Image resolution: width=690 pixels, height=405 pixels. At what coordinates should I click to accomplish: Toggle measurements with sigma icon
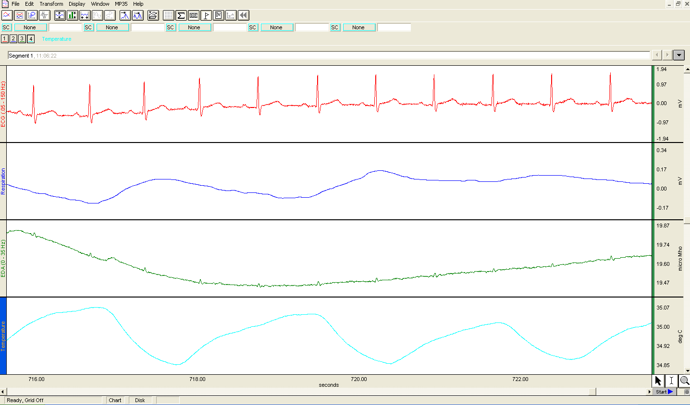pyautogui.click(x=181, y=15)
